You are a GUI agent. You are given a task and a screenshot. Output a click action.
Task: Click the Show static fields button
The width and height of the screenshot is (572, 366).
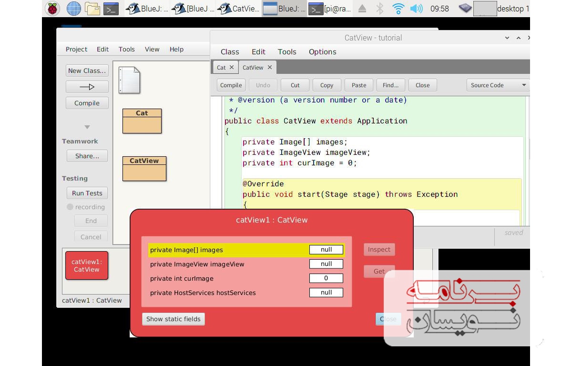click(174, 319)
